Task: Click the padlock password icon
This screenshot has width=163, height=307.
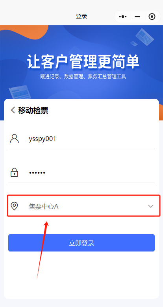Action: coord(14,172)
